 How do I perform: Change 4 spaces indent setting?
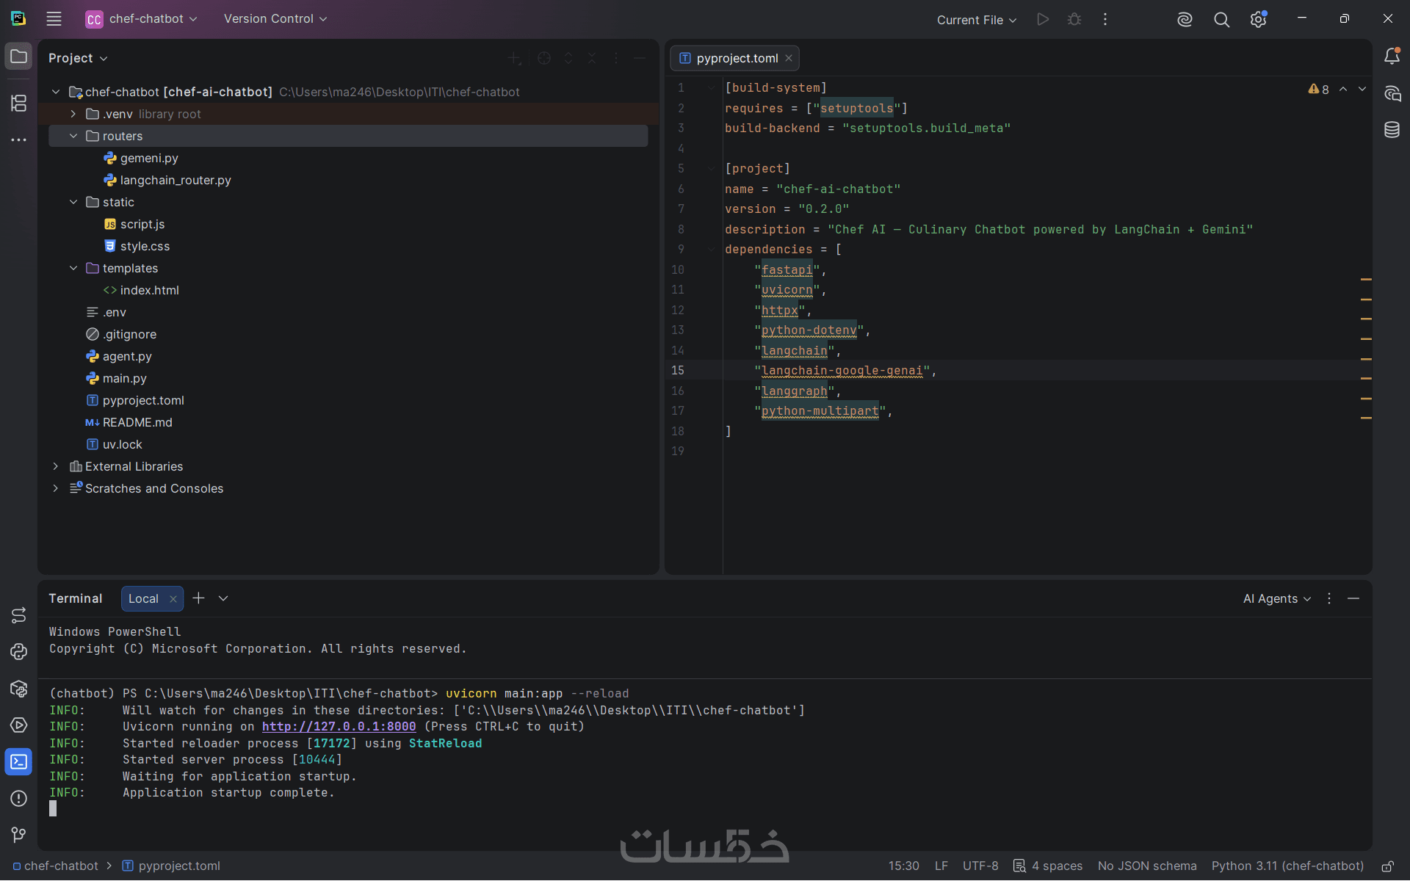tap(1048, 866)
